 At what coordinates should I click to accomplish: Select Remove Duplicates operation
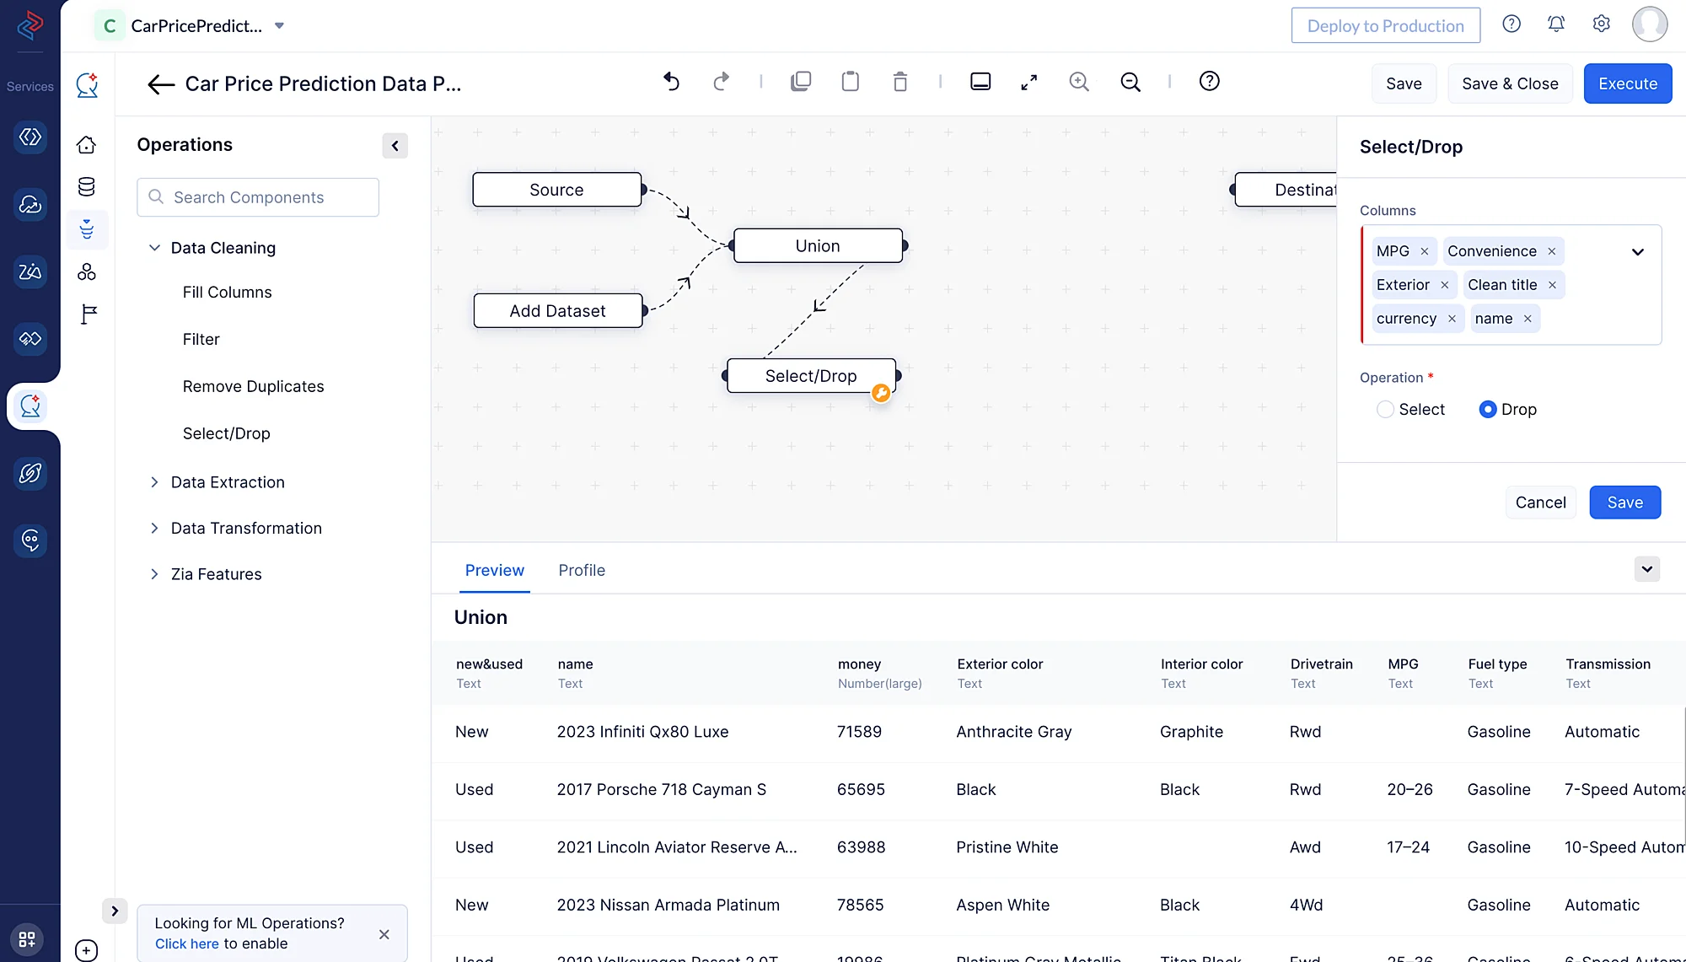(254, 386)
